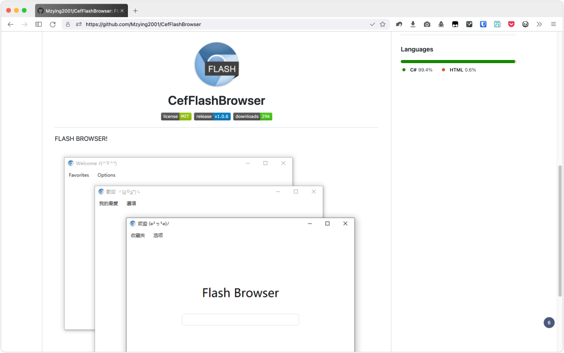Show more toolbar extensions overflow
This screenshot has height=353, width=564.
point(539,25)
